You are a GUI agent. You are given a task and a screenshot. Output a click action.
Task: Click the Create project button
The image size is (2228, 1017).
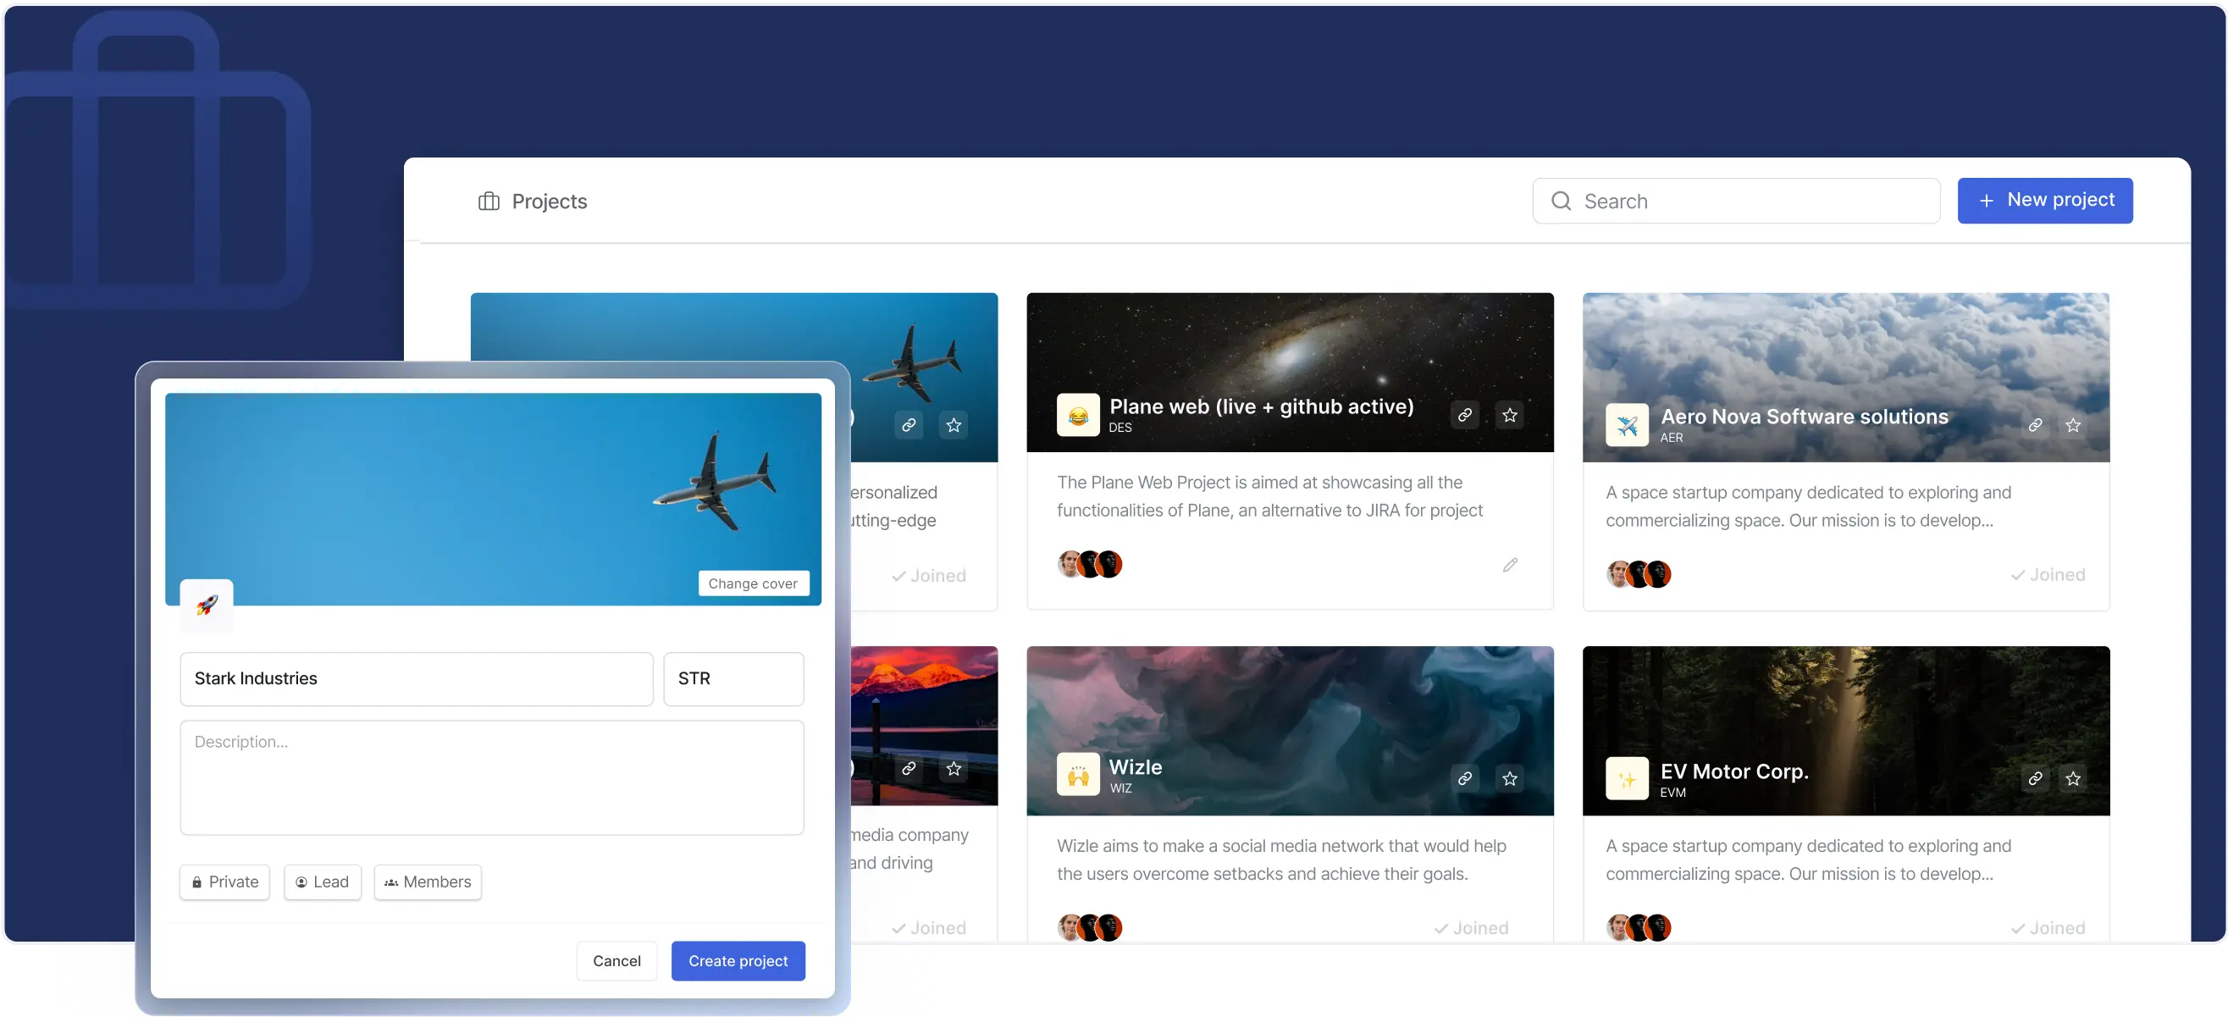738,961
